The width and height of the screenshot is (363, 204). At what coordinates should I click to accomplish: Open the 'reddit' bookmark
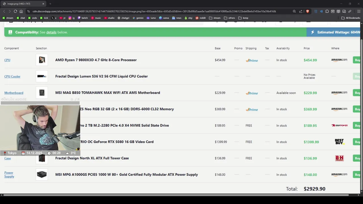[201, 18]
